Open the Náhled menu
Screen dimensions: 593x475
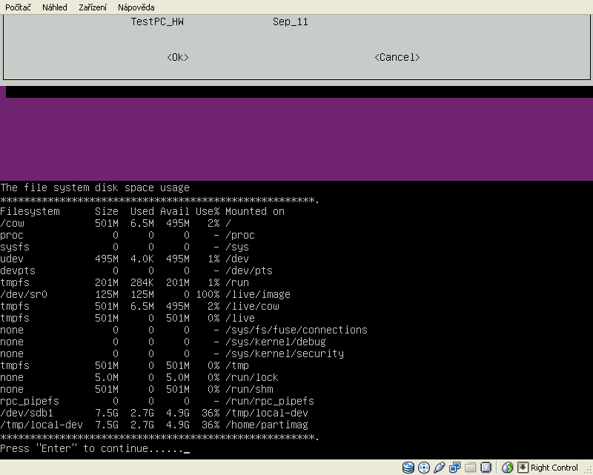tap(54, 7)
